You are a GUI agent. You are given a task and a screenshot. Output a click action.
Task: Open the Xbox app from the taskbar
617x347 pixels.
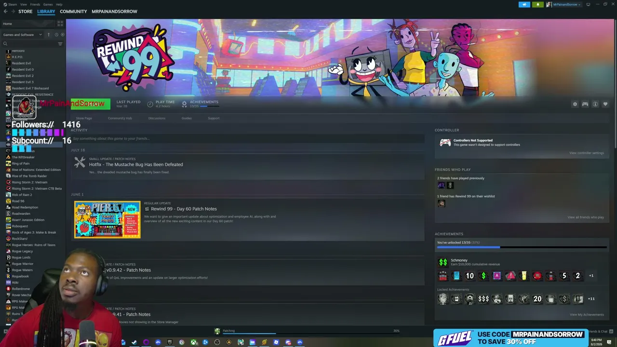[x=193, y=343]
